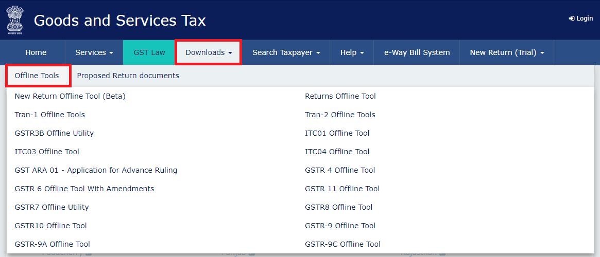Open the GST Law menu item
The image size is (600, 257).
[149, 52]
